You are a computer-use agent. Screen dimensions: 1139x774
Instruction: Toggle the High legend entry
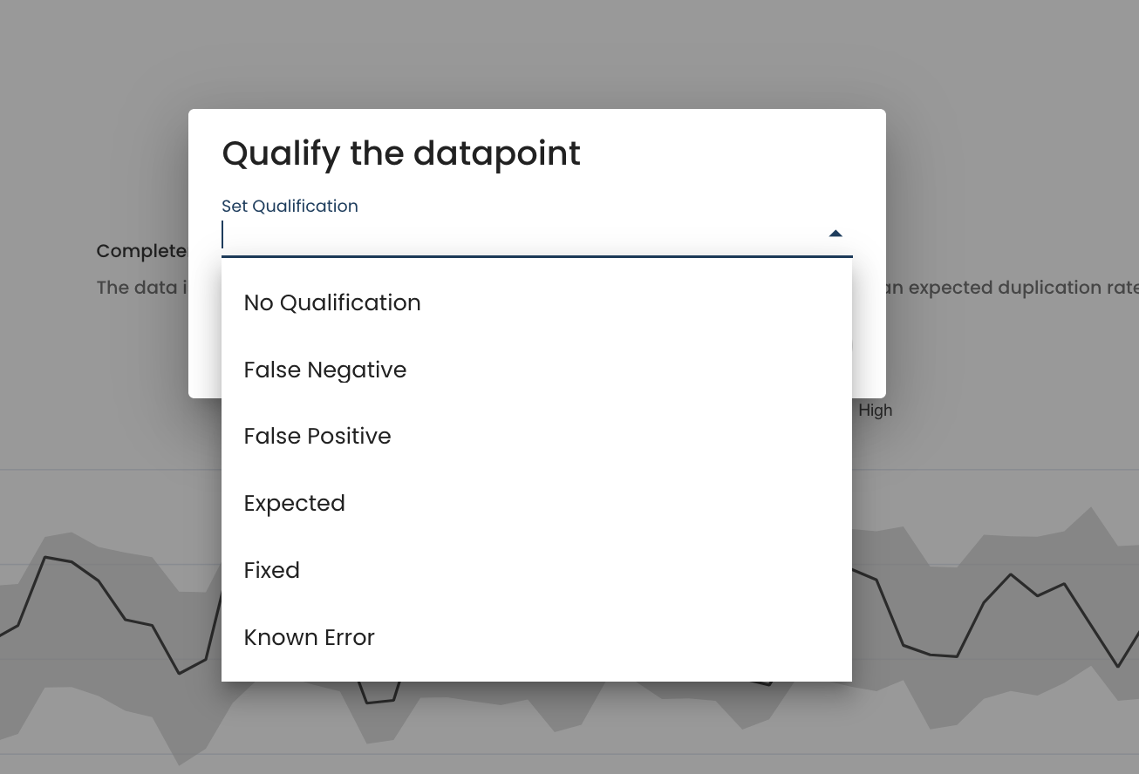click(875, 411)
